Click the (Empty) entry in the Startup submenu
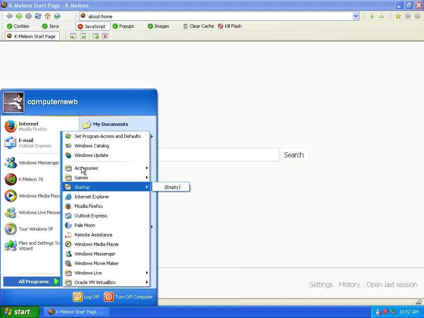The image size is (424, 318). coord(171,187)
